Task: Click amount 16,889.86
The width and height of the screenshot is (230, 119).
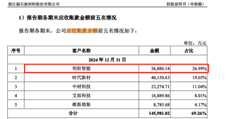Action: [160, 96]
